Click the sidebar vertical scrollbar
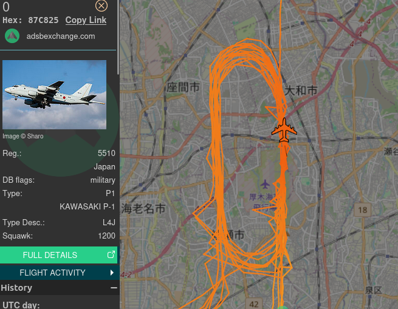Screen dimensions: 398x309 [118, 37]
